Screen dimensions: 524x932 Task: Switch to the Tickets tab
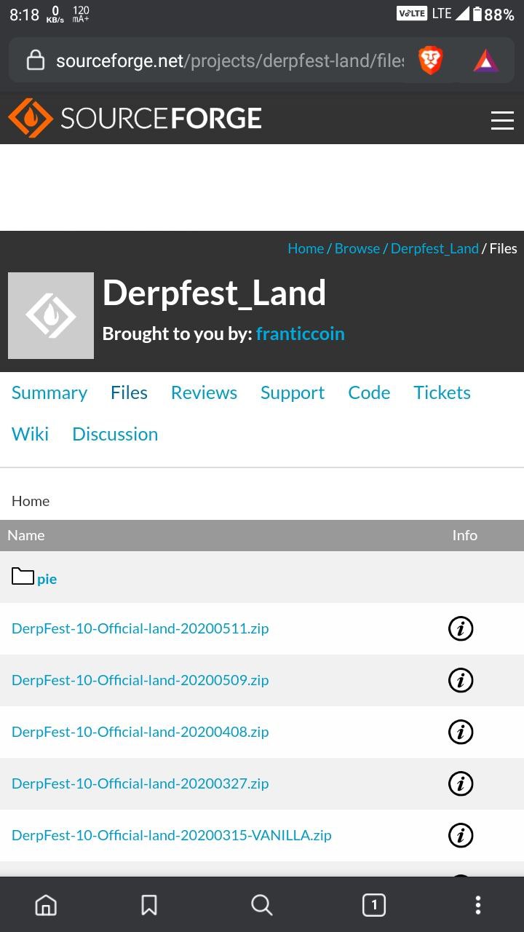point(442,392)
